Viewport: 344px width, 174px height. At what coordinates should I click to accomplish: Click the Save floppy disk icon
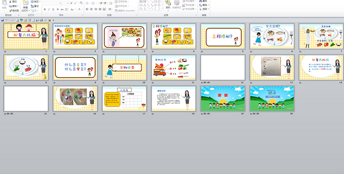[2, 20]
